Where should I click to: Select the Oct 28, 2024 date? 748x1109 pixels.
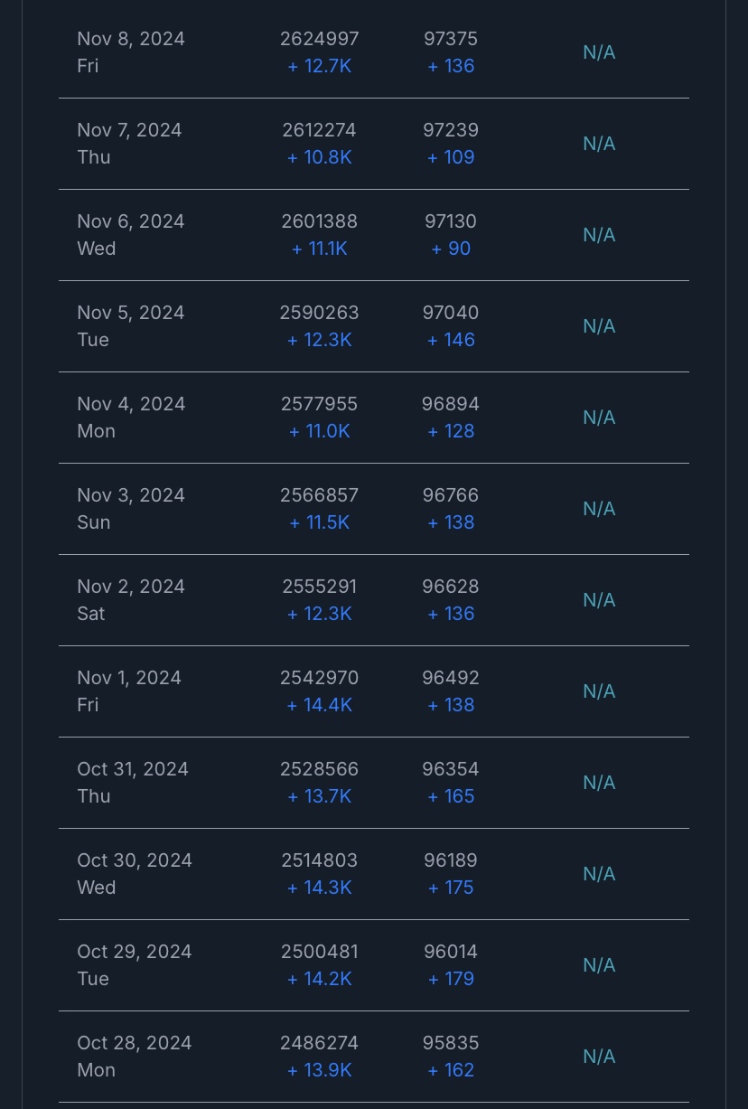135,1043
